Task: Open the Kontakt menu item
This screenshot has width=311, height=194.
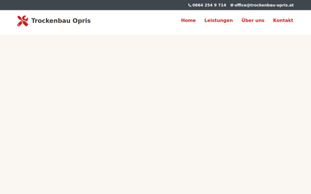Action: [283, 20]
